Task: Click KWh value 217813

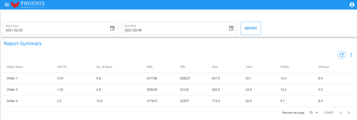Action: 152,101
